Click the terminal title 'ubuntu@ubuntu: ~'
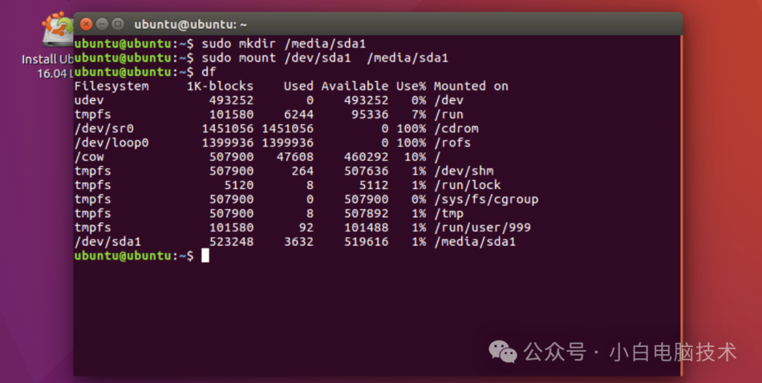Viewport: 762px width, 383px height. pyautogui.click(x=190, y=24)
